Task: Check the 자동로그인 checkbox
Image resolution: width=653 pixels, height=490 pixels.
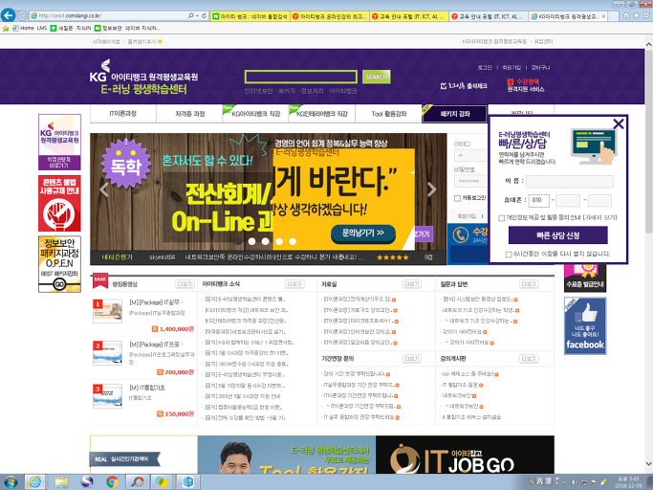Action: point(457,198)
